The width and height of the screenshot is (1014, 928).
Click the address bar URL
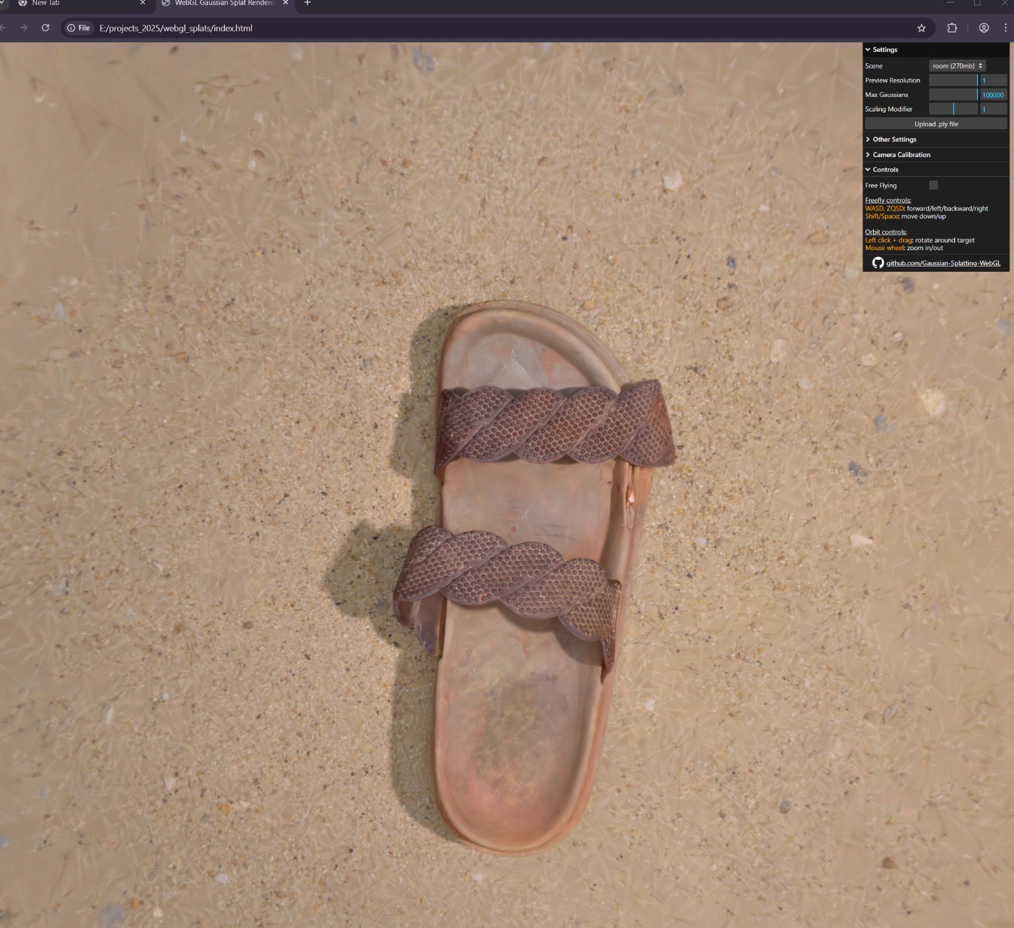click(176, 29)
